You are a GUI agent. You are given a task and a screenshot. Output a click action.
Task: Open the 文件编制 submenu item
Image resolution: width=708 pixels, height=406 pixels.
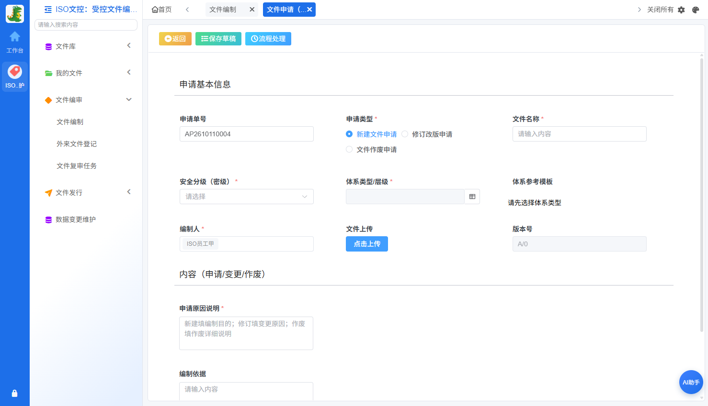point(70,122)
